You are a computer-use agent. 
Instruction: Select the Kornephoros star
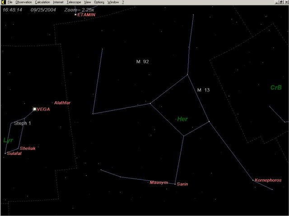coord(253,180)
